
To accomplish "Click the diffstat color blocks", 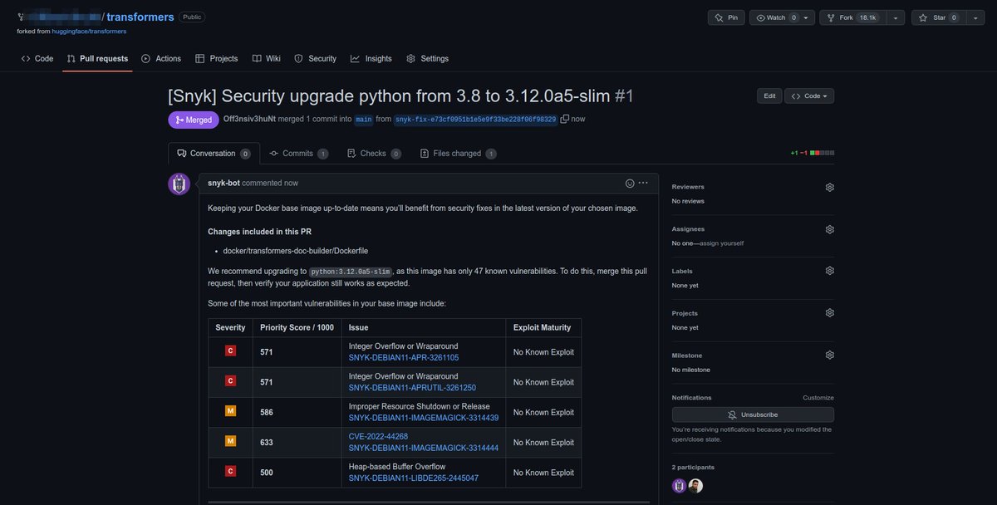I will [x=823, y=153].
